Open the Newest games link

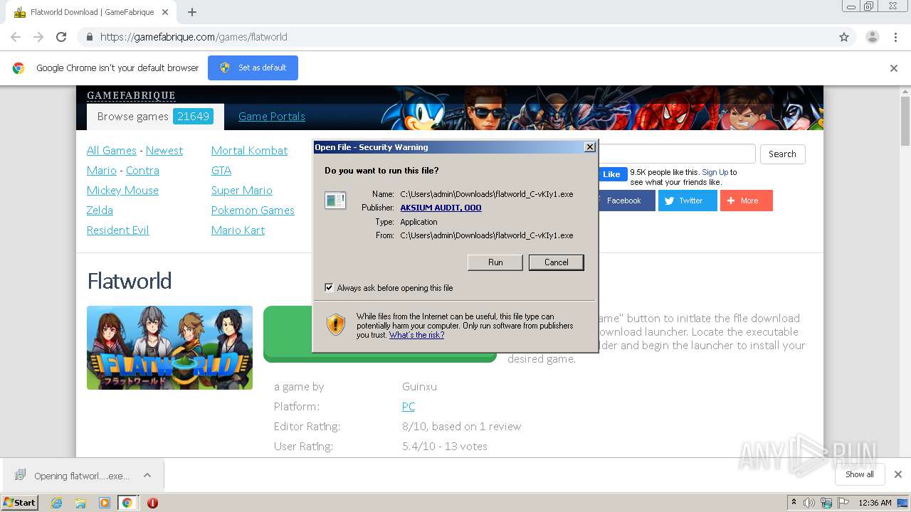point(164,151)
